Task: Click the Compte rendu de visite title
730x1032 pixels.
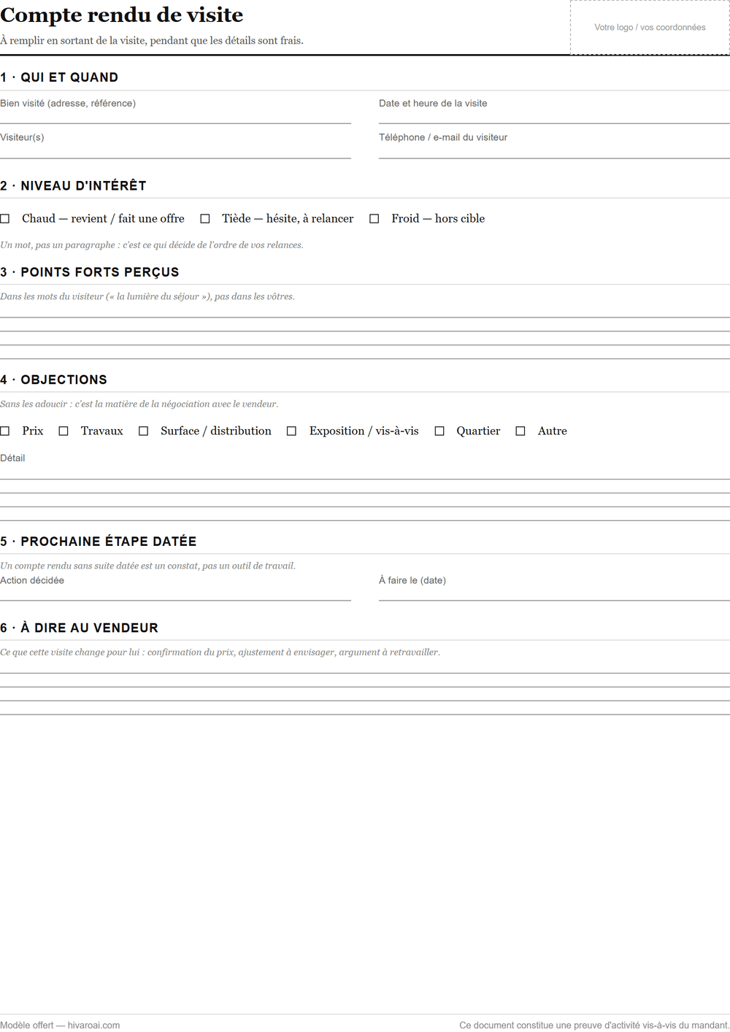Action: pyautogui.click(x=122, y=15)
